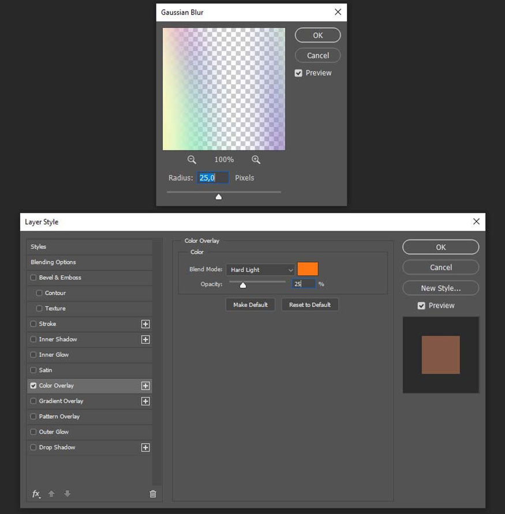Add another Color Overlay with plus
The image size is (505, 514).
[145, 386]
